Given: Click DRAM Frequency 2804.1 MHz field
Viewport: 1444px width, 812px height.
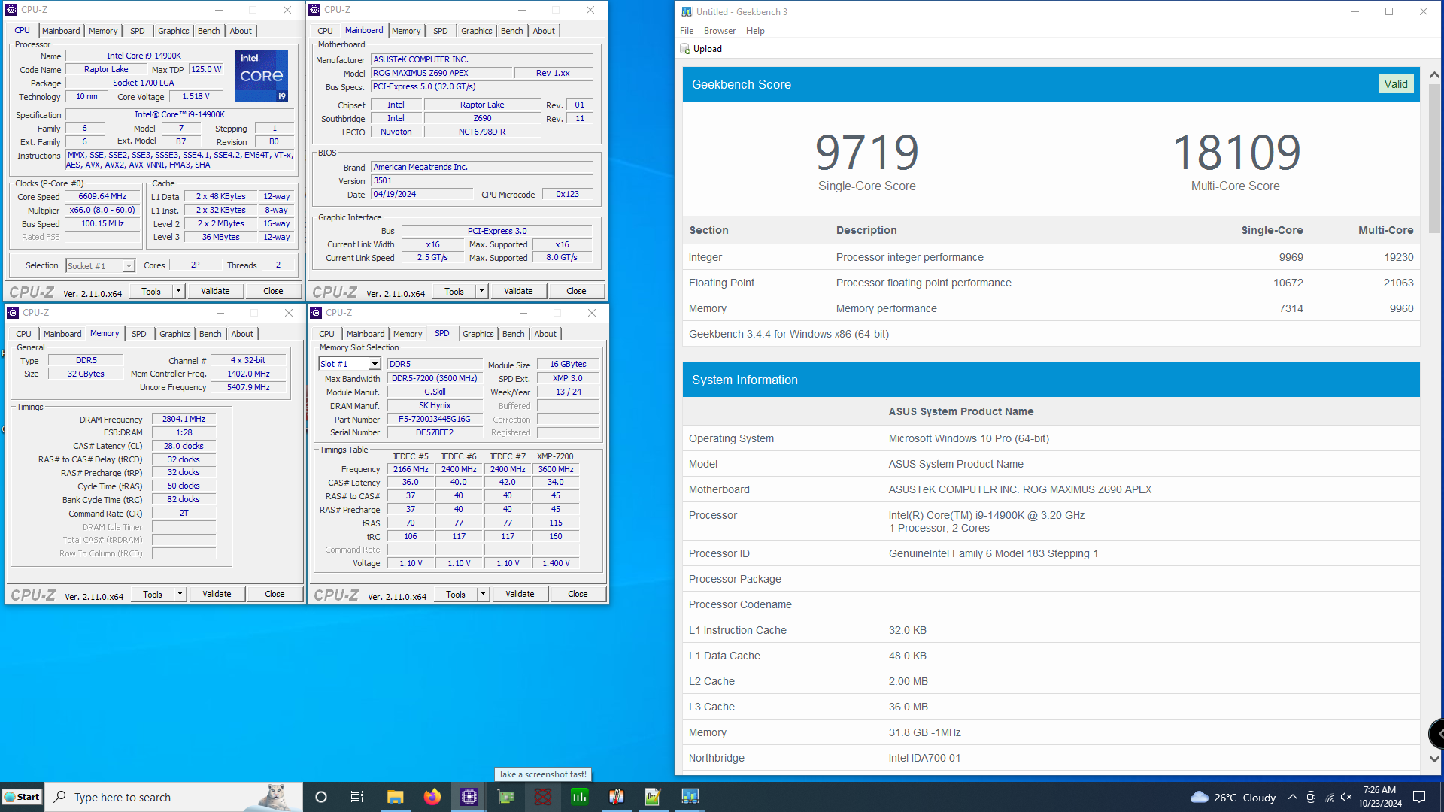Looking at the screenshot, I should [x=184, y=420].
